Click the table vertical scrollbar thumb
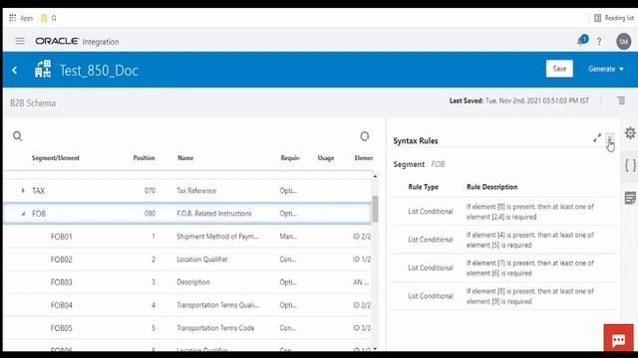The width and height of the screenshot is (638, 358). (x=375, y=209)
